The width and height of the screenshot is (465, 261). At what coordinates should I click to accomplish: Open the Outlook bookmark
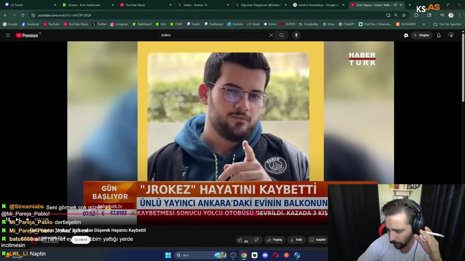(x=235, y=24)
